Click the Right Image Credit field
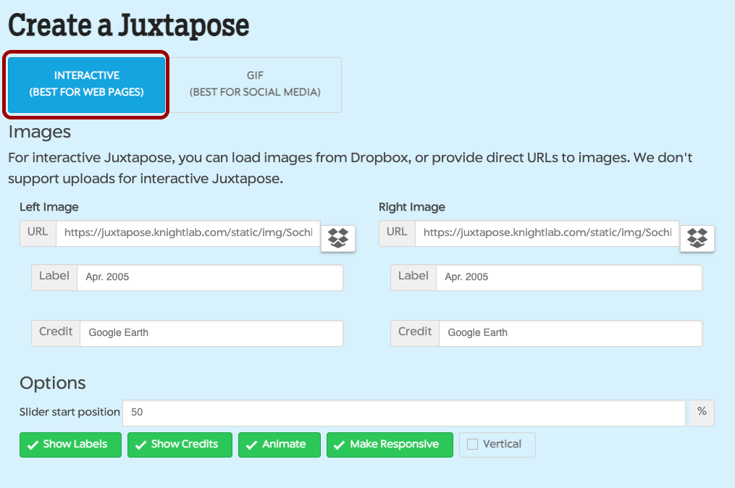The height and width of the screenshot is (488, 735). pos(571,333)
